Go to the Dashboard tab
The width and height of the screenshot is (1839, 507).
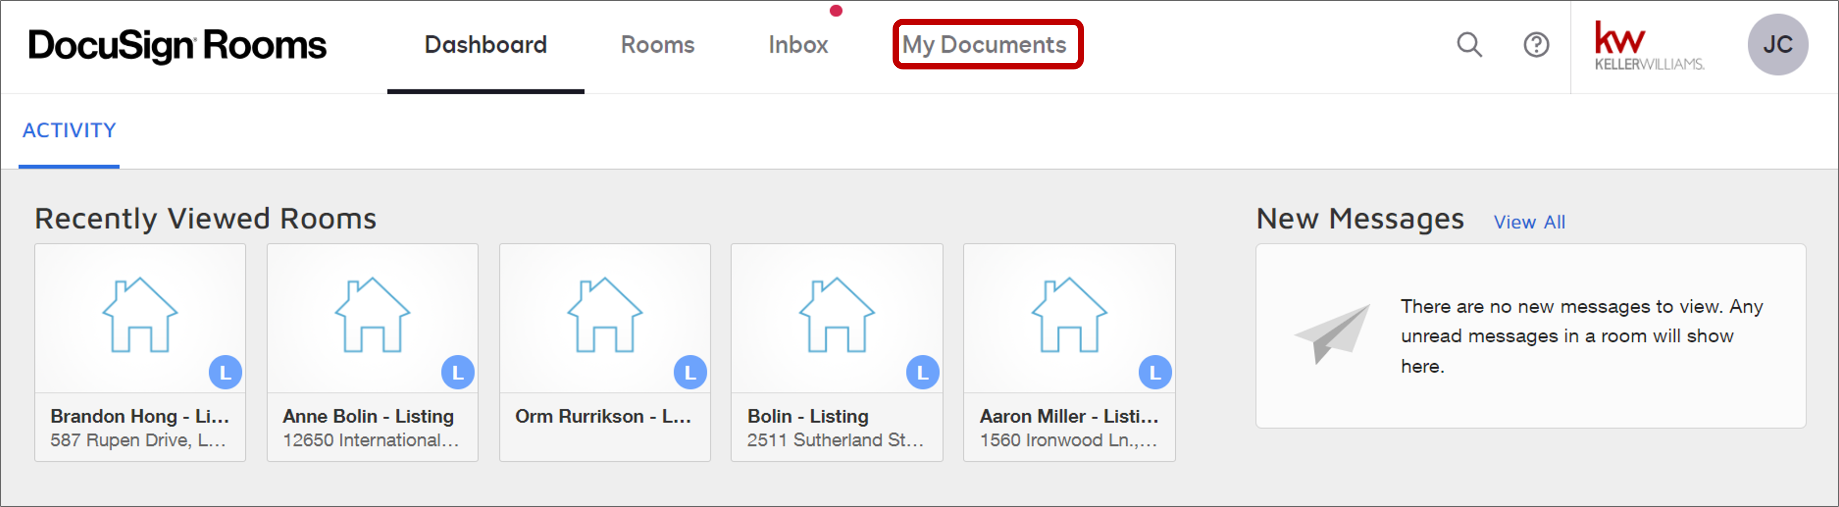click(485, 45)
